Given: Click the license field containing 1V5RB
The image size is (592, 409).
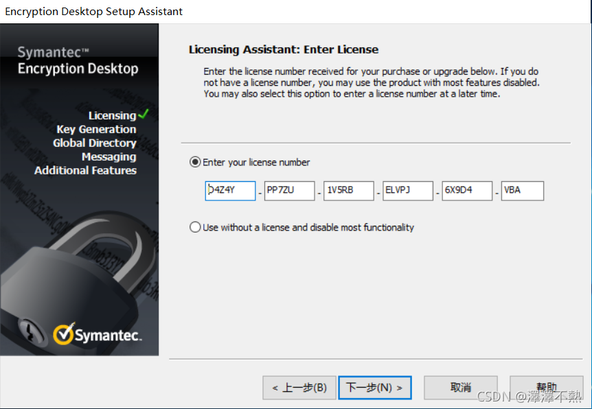Looking at the screenshot, I should 349,191.
